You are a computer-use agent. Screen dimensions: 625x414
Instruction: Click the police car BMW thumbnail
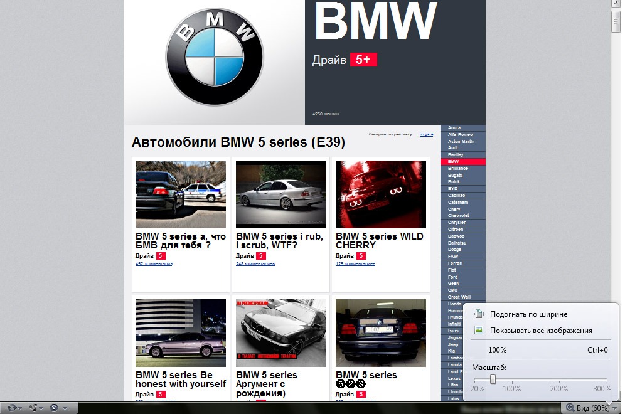tap(181, 194)
